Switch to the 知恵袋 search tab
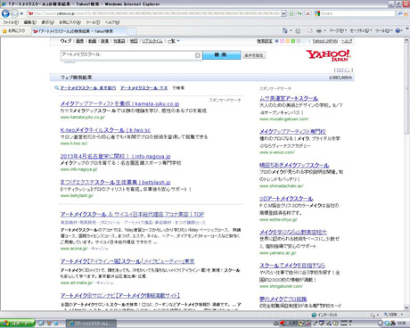410x328 pixels. coord(119,41)
